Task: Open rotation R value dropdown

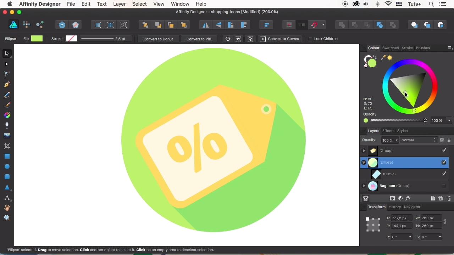Action: [410, 237]
